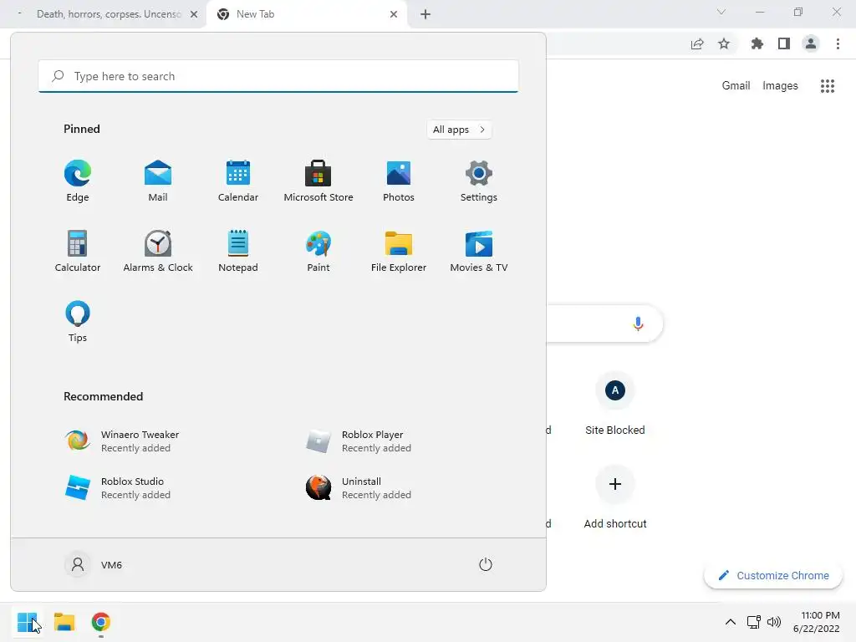The width and height of the screenshot is (856, 642).
Task: Click the Chrome taskbar icon
Action: pos(100,622)
